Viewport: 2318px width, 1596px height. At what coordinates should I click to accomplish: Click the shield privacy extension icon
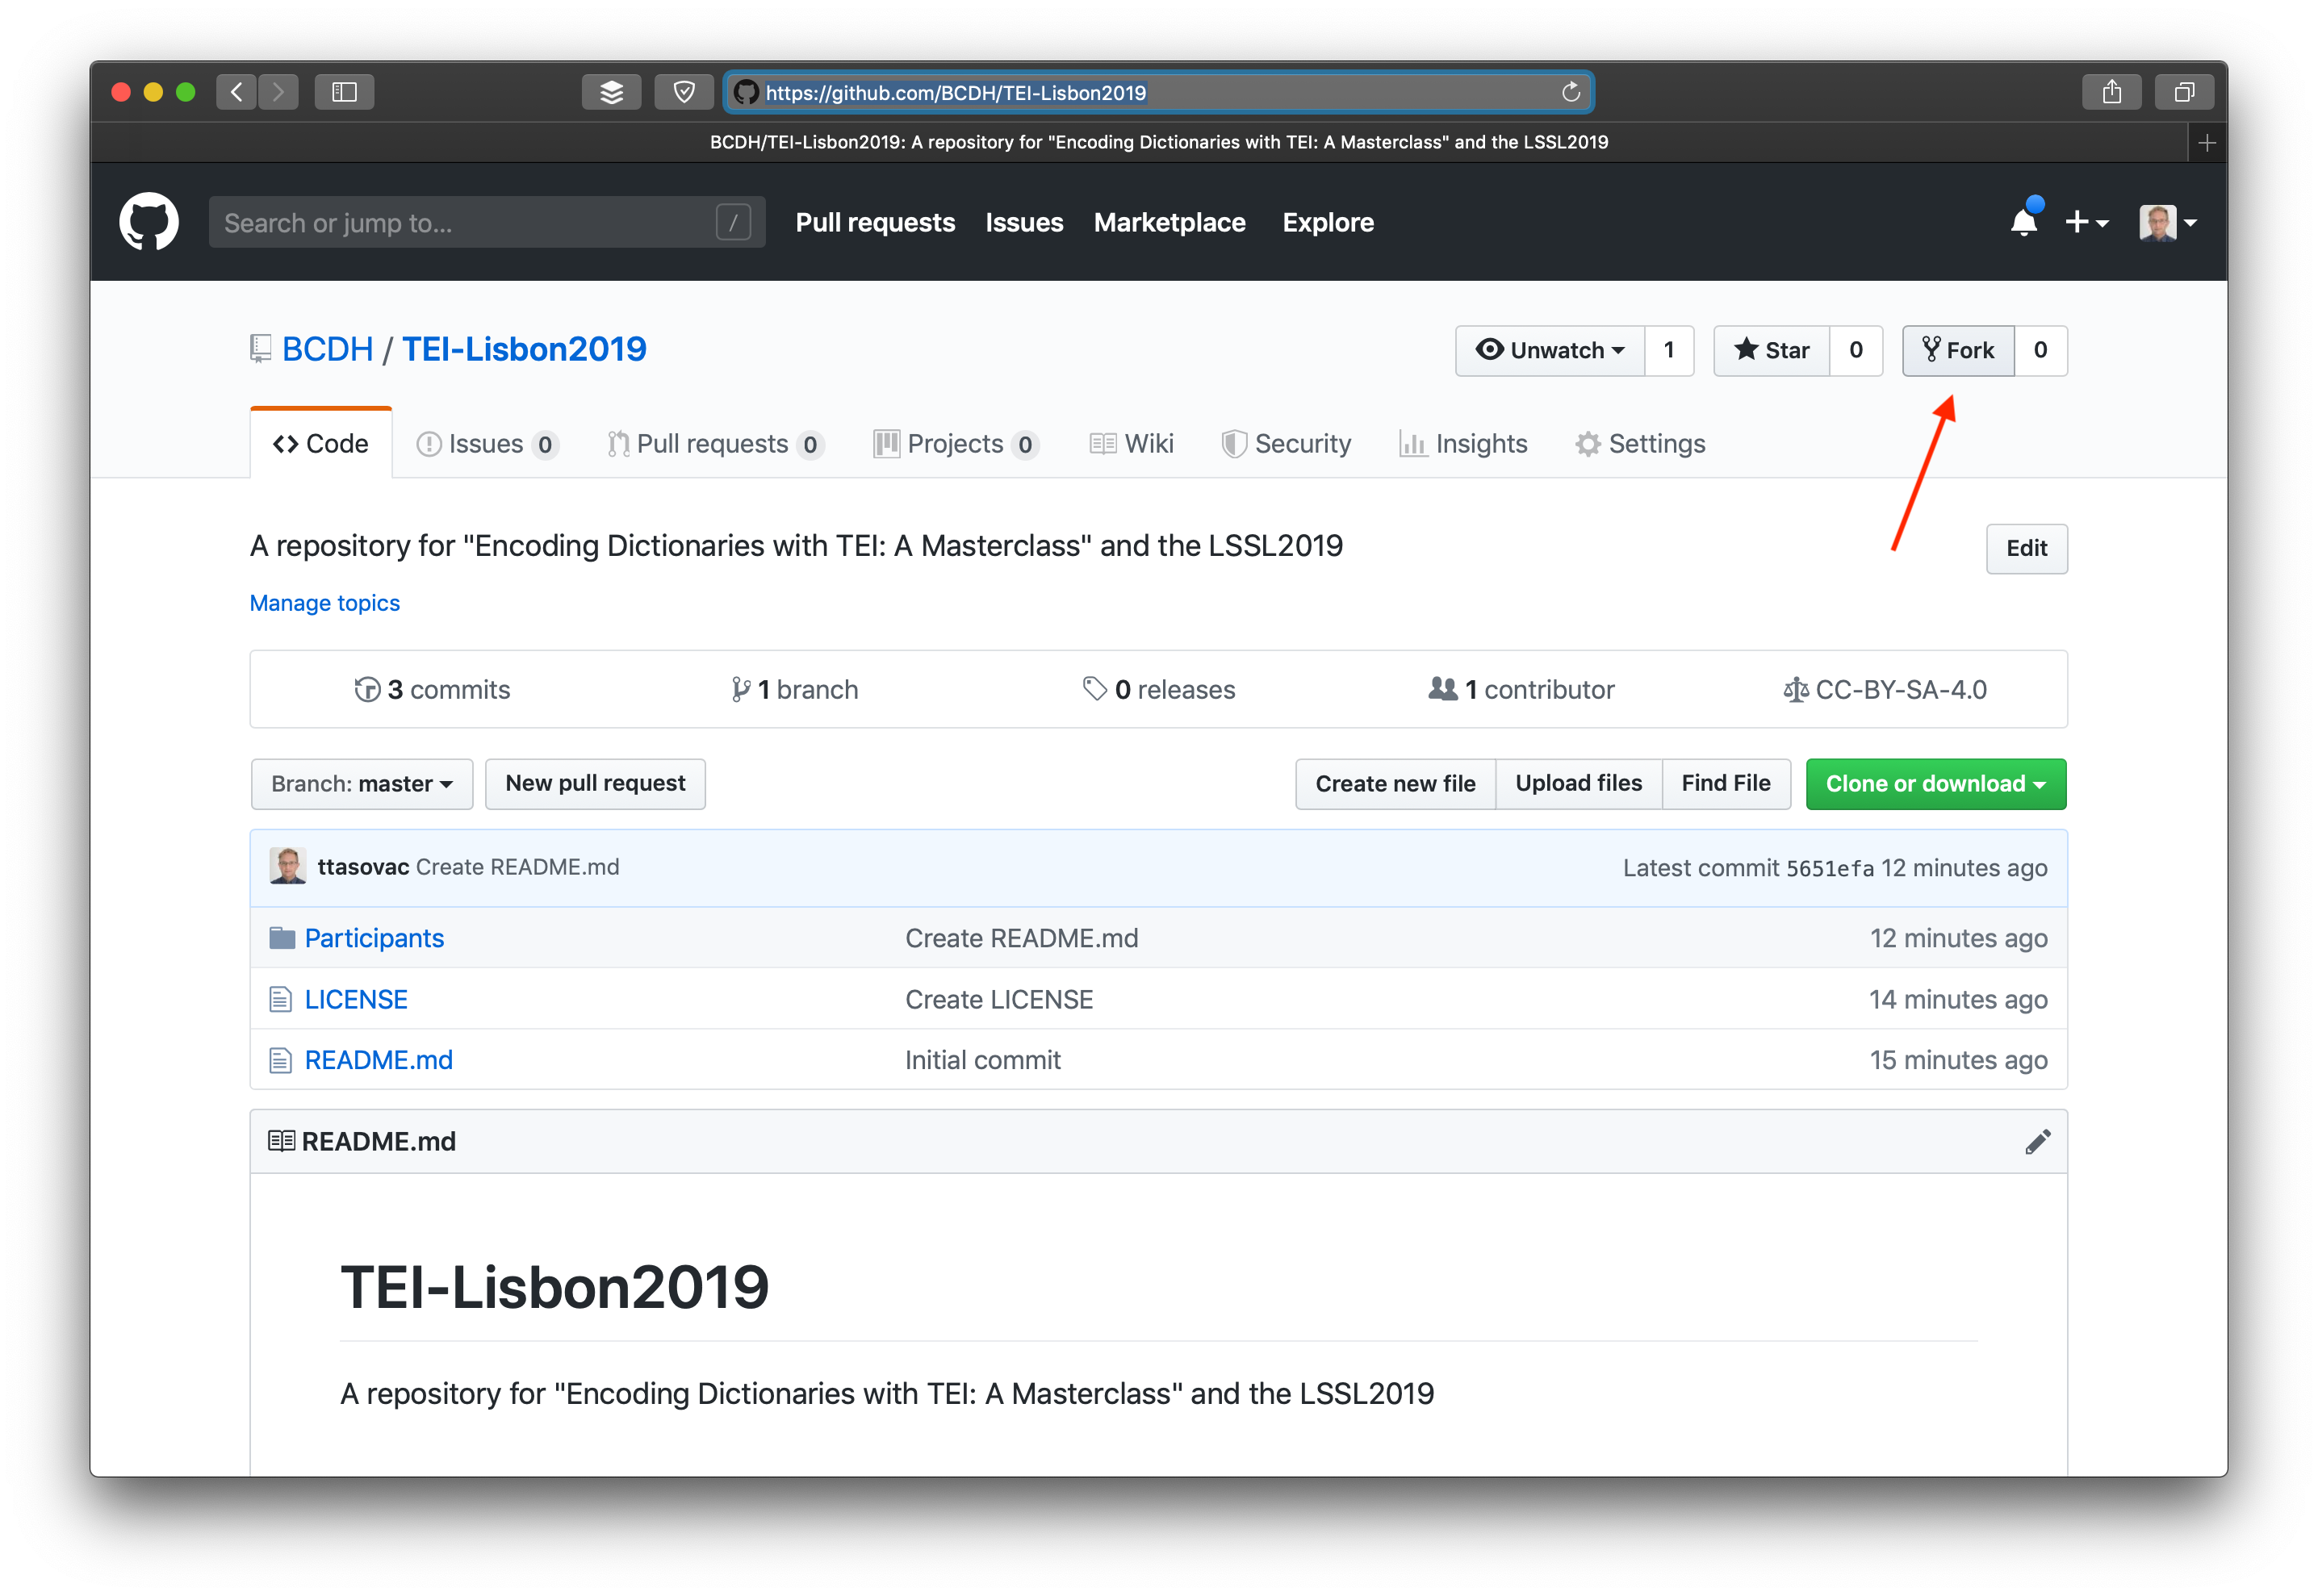684,92
